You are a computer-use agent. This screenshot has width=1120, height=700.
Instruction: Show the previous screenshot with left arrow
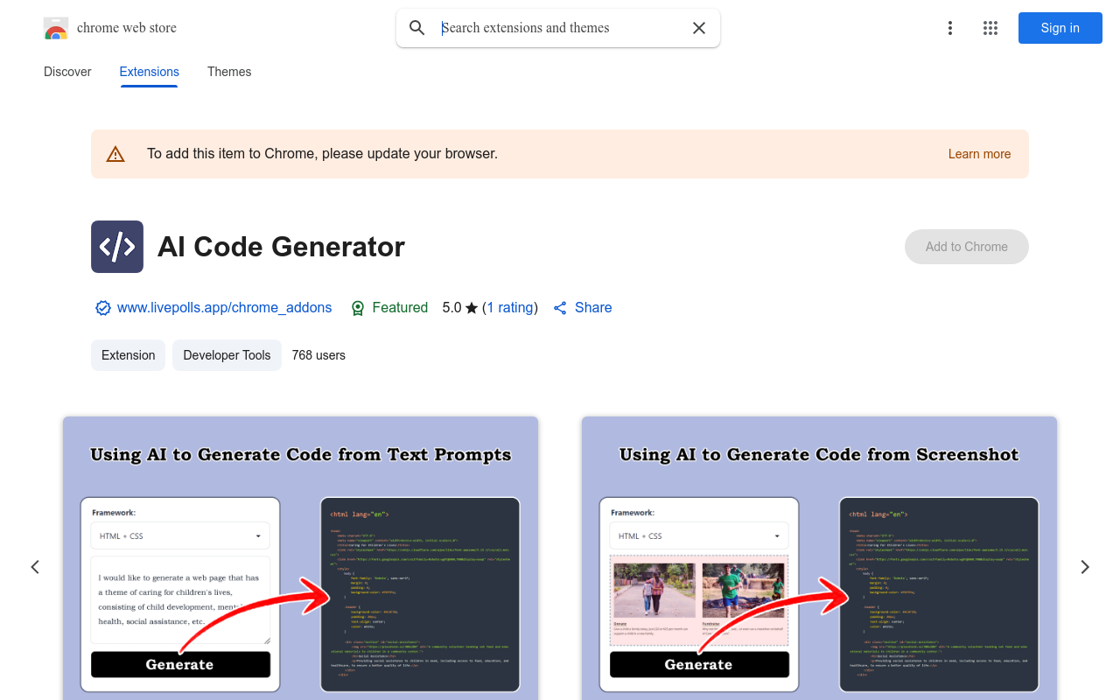[x=35, y=567]
